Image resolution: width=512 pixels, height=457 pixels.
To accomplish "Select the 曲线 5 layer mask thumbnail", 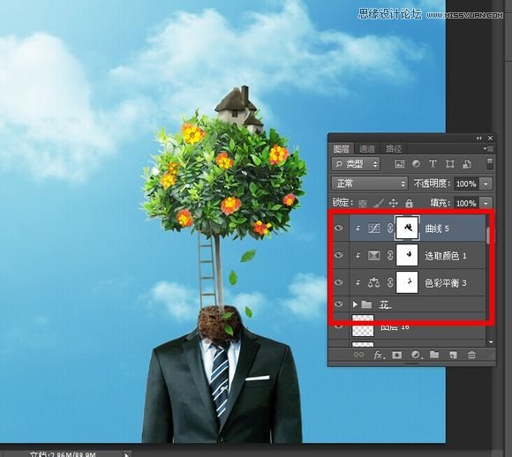I will click(x=407, y=228).
